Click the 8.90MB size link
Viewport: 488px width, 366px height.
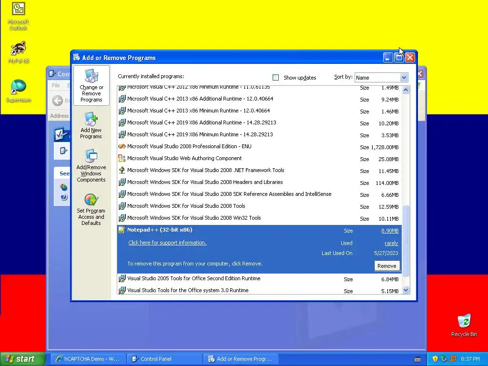point(390,231)
